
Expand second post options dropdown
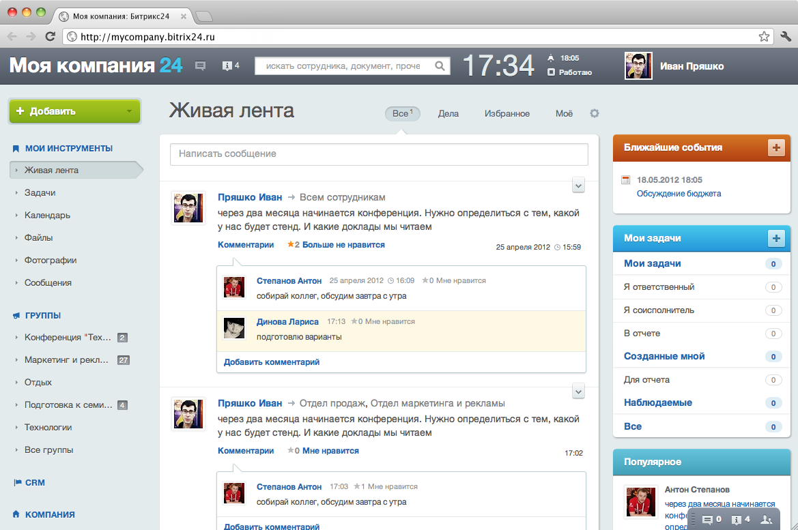578,391
